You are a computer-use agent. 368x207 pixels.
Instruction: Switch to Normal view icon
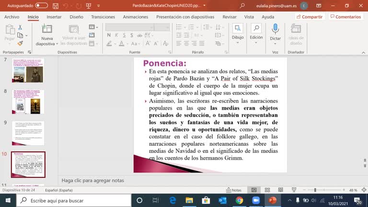click(253, 190)
